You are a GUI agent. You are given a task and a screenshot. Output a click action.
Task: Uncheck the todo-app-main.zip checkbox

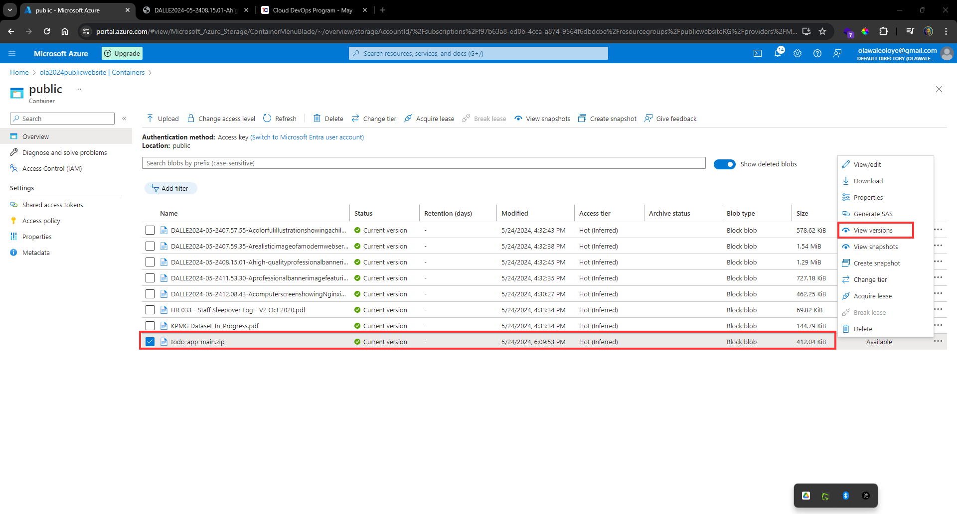150,342
